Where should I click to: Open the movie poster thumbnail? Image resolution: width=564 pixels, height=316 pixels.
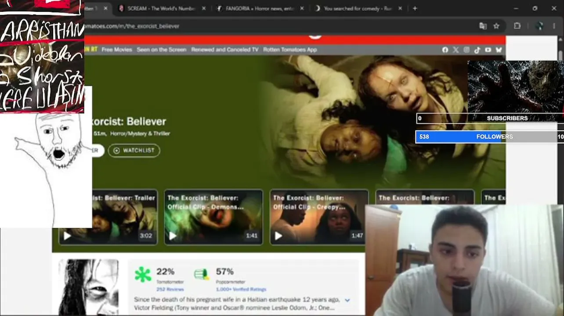(88, 287)
